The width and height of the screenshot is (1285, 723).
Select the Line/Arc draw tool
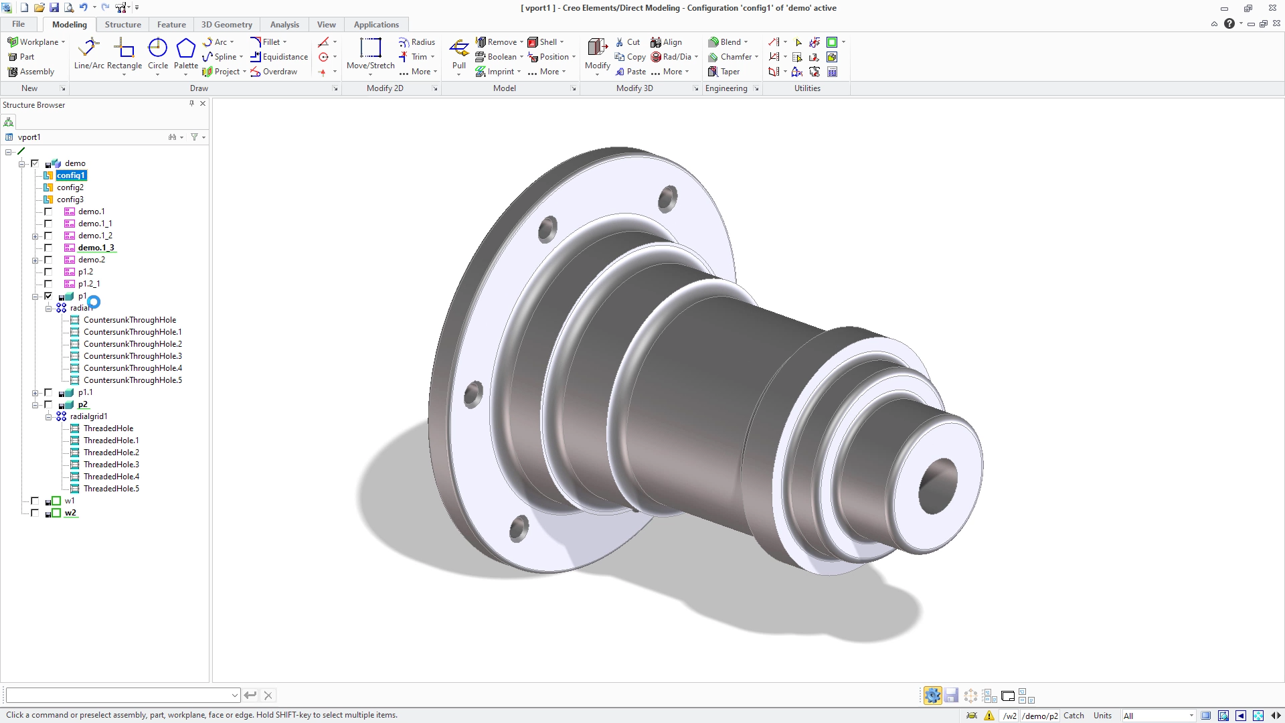click(89, 54)
